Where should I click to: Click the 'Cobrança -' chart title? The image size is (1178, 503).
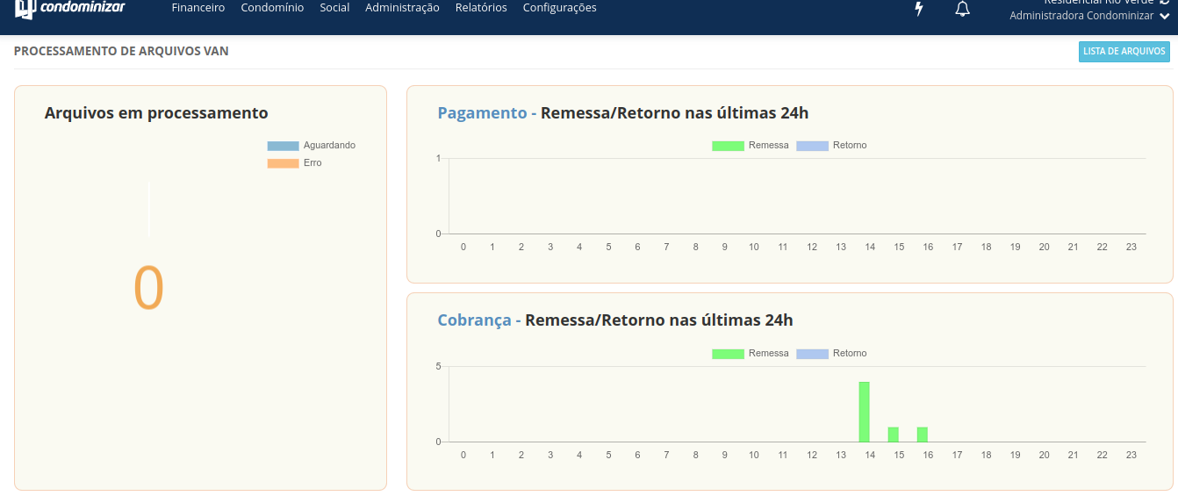click(479, 320)
